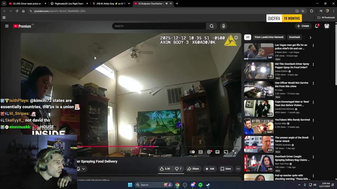Open player settings gear
Image resolution: width=337 pixels, height=189 pixels.
(x=209, y=152)
